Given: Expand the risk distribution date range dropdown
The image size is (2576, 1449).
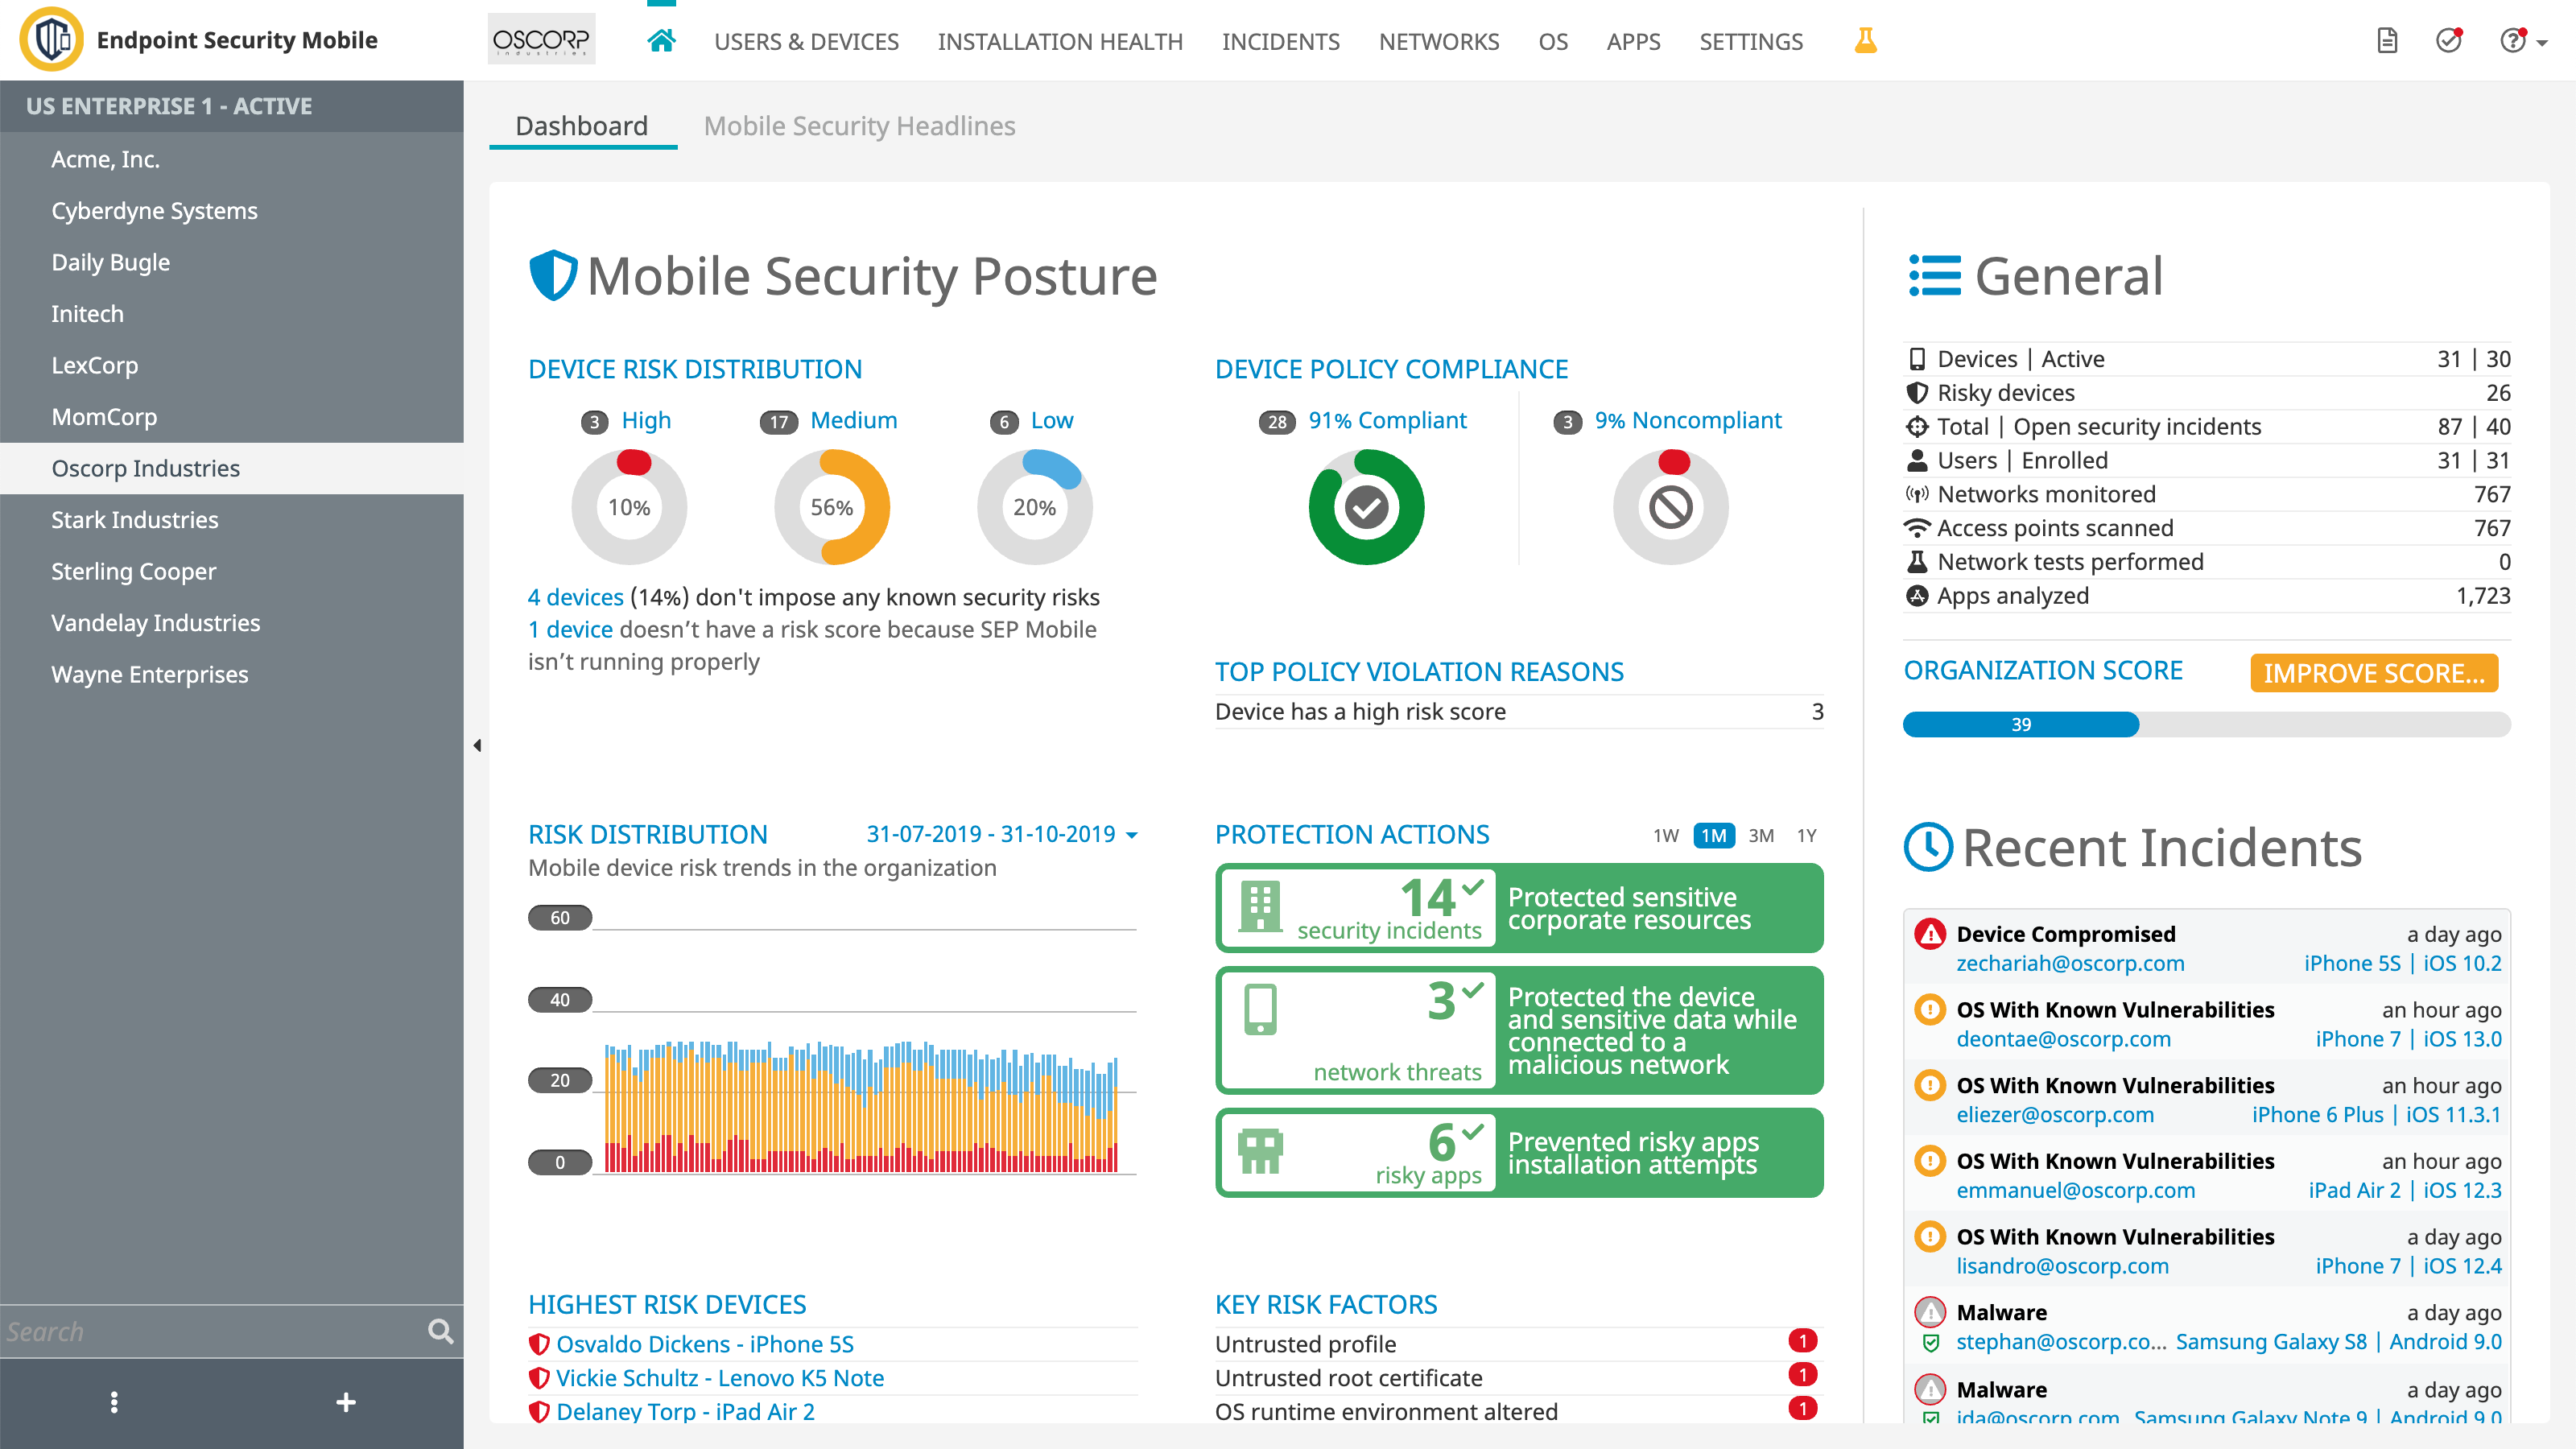Looking at the screenshot, I should (1131, 835).
